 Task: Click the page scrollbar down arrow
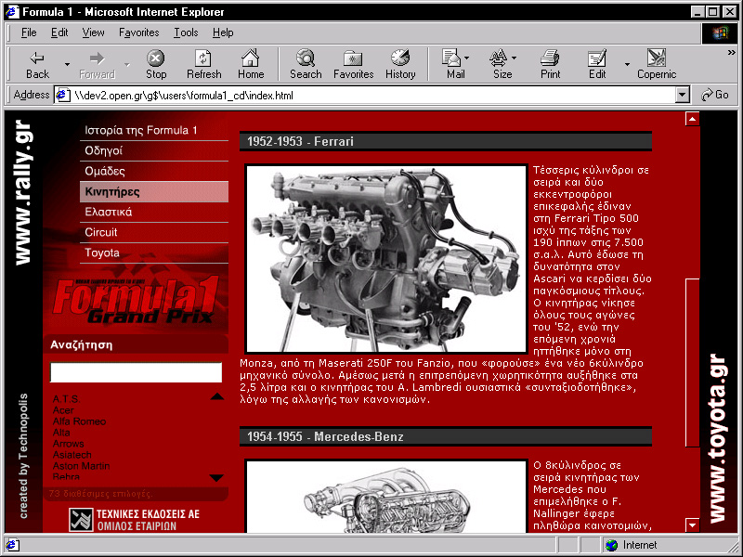(x=692, y=525)
